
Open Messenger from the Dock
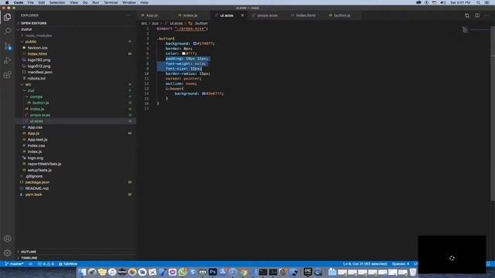pos(172,272)
